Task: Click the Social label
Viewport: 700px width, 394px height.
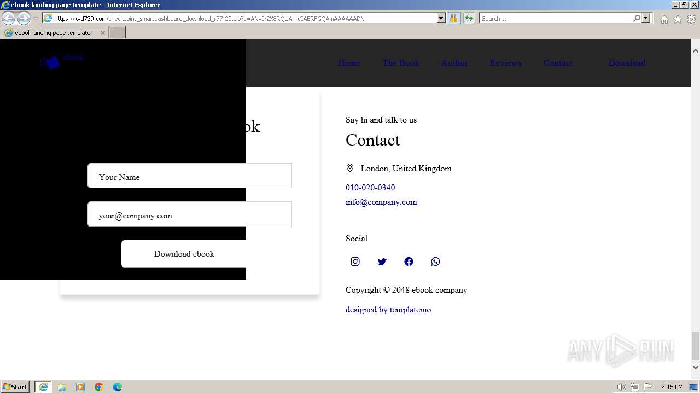Action: coord(357,239)
